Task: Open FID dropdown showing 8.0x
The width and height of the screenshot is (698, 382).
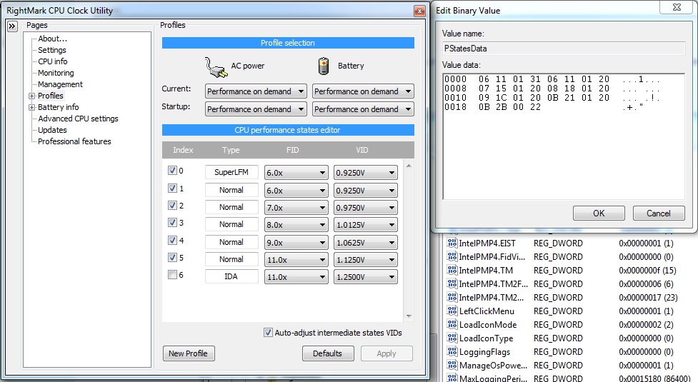Action: 296,225
